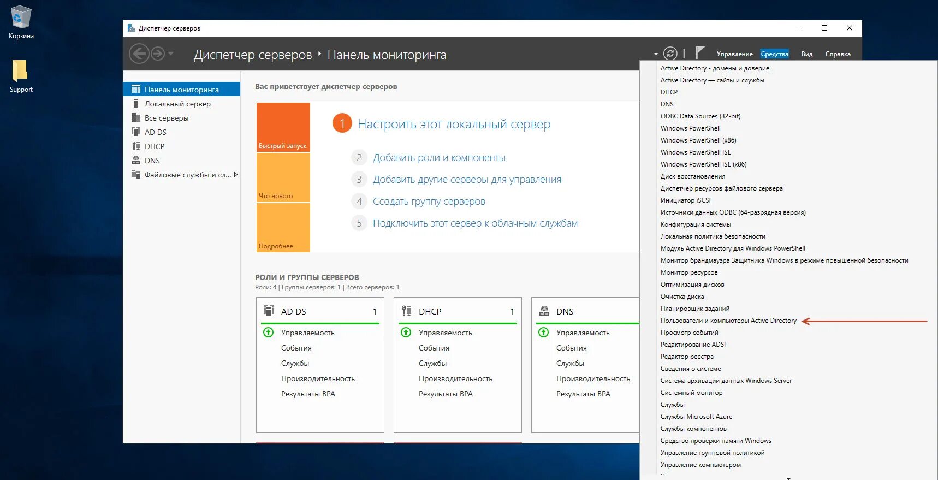Open ODBC Data Sources (32-bit)
This screenshot has width=938, height=480.
tap(700, 116)
